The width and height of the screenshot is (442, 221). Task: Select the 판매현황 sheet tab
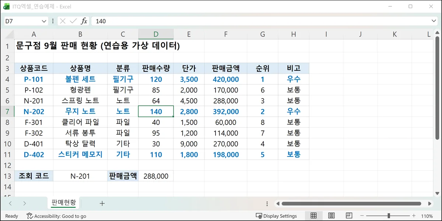(x=64, y=203)
